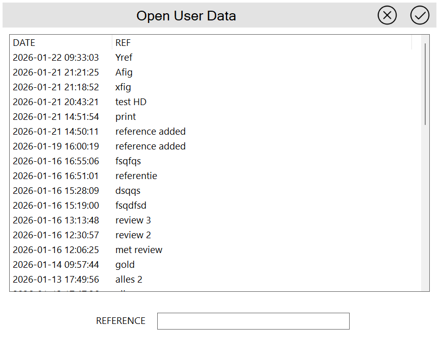439x352 pixels.
Task: Click the REF column header
Action: click(122, 43)
